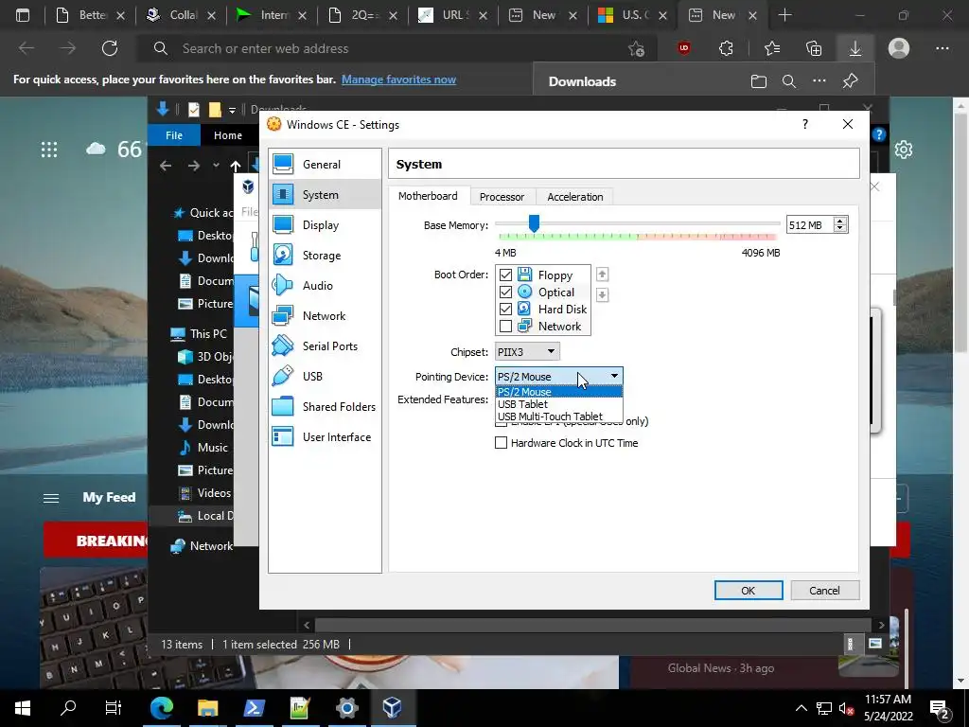Screen dimensions: 969x727
Task: Click the uBlock Origin extension icon
Action: 684,48
